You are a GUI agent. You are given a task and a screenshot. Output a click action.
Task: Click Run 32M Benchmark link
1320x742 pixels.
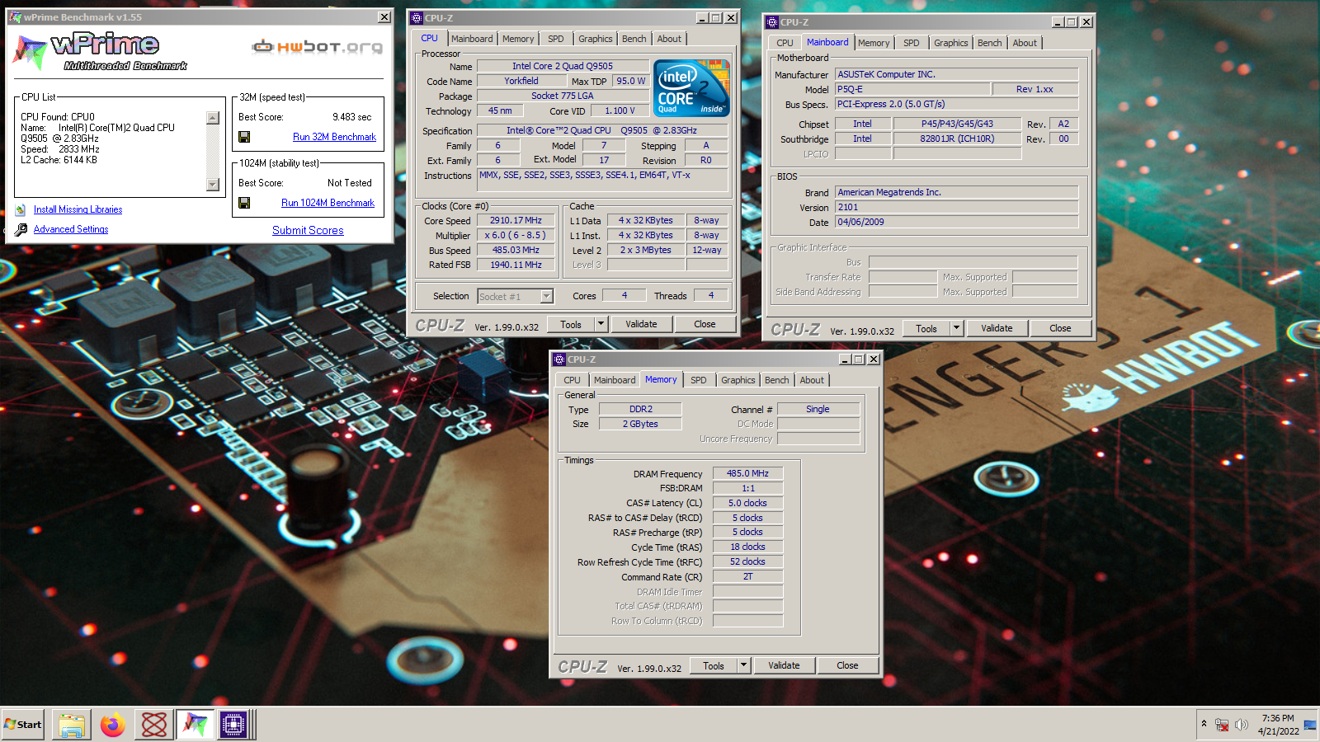tap(334, 137)
